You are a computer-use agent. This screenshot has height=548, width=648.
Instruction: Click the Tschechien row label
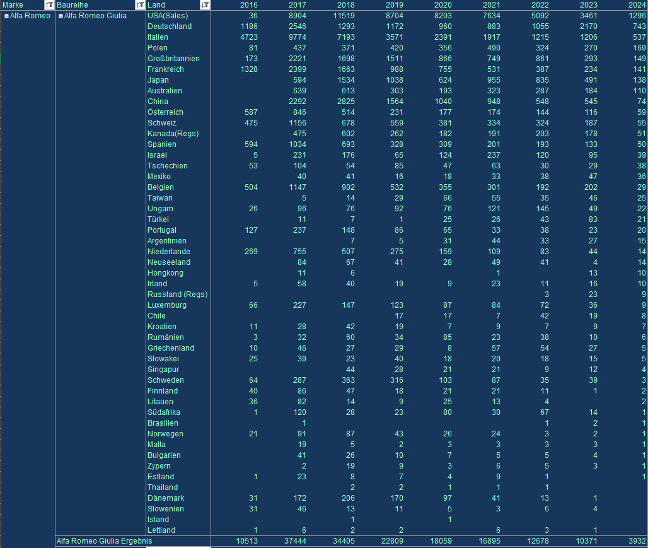tap(168, 166)
